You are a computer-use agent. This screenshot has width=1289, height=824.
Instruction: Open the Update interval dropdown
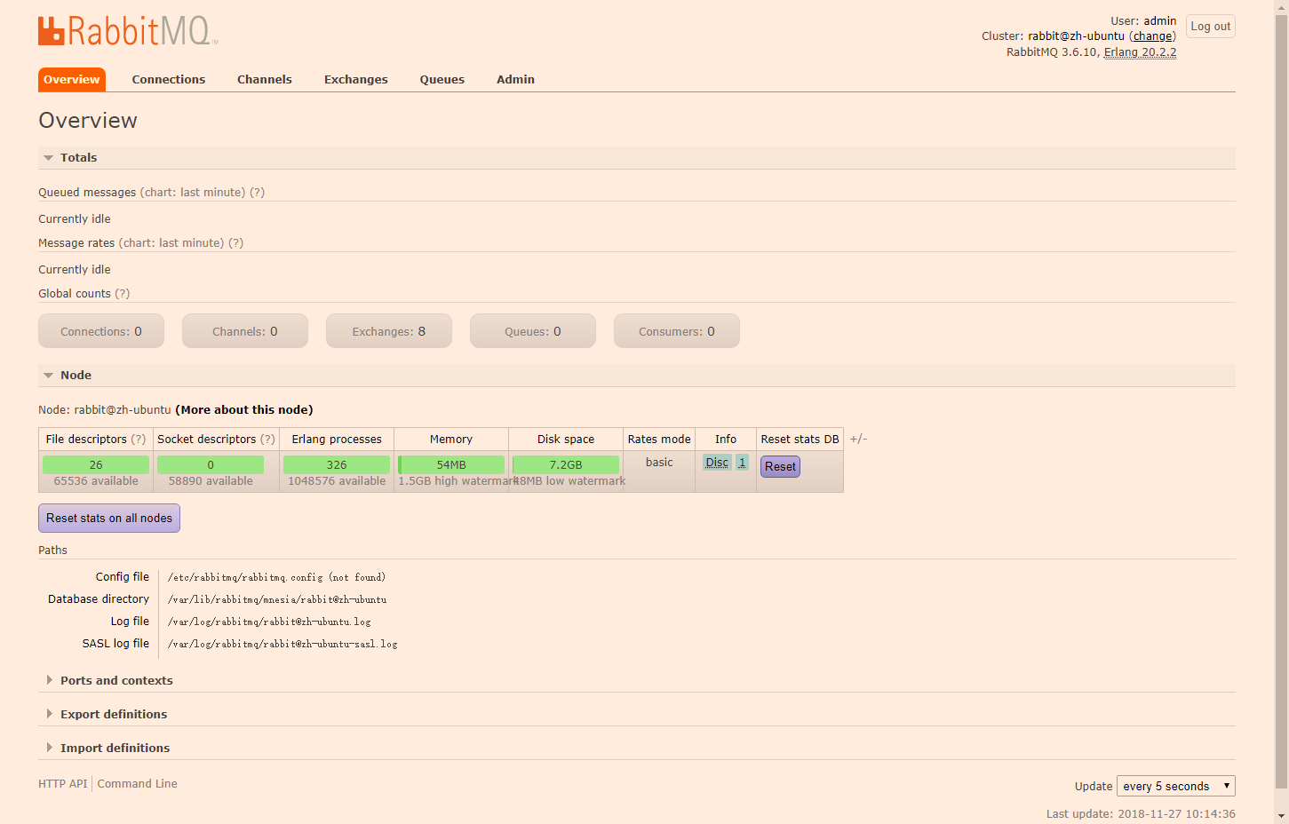click(x=1175, y=786)
